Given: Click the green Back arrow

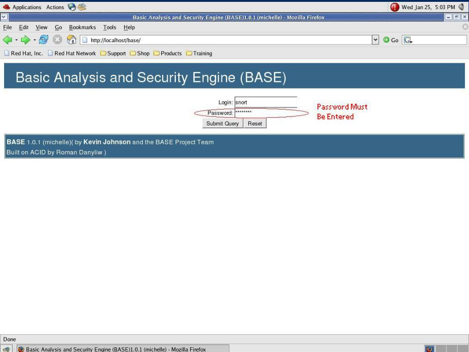Looking at the screenshot, I should 7,40.
